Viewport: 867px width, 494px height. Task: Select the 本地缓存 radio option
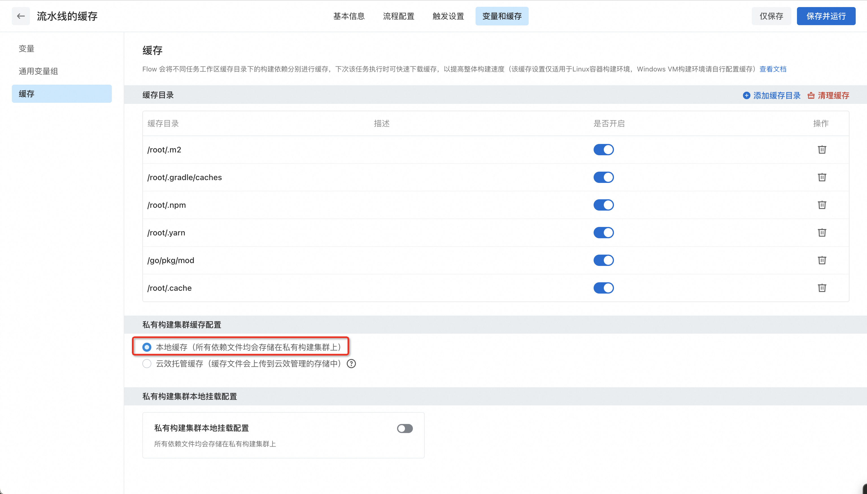(x=147, y=347)
